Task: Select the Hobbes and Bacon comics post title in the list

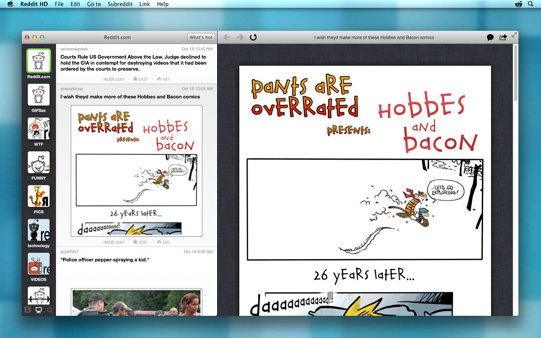Action: [x=130, y=97]
